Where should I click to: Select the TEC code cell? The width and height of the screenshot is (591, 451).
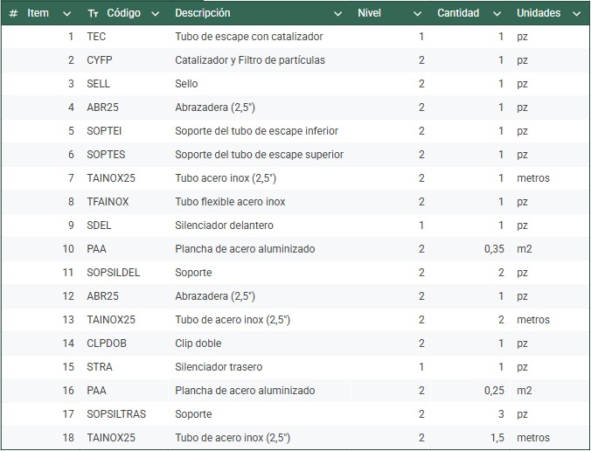click(x=97, y=37)
